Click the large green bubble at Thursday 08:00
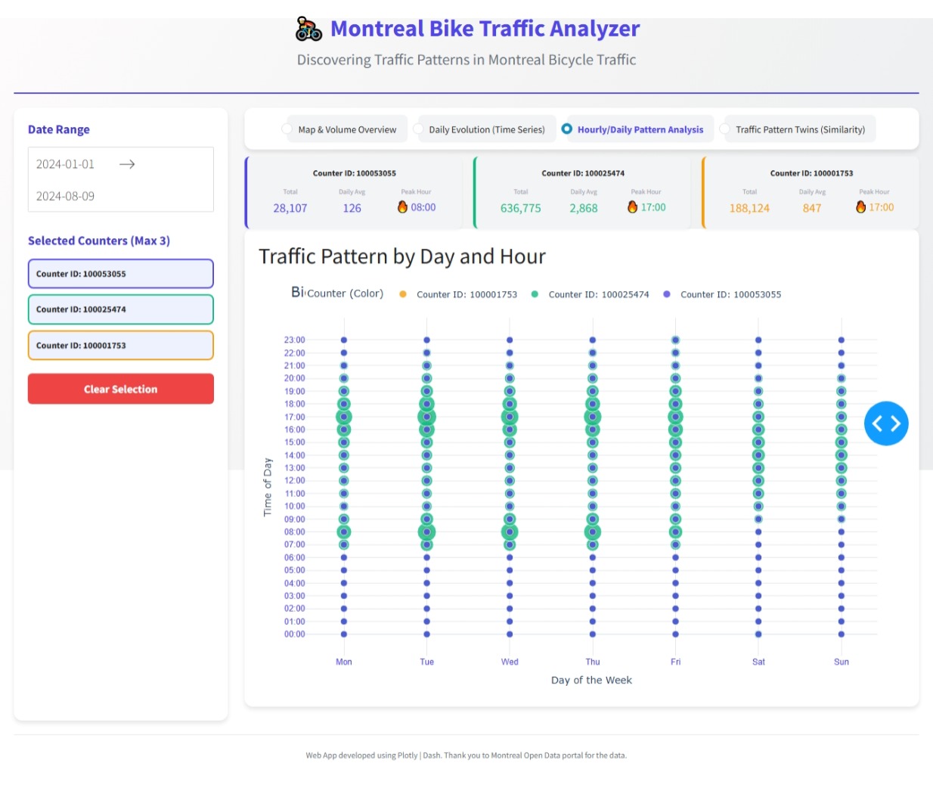 592,532
